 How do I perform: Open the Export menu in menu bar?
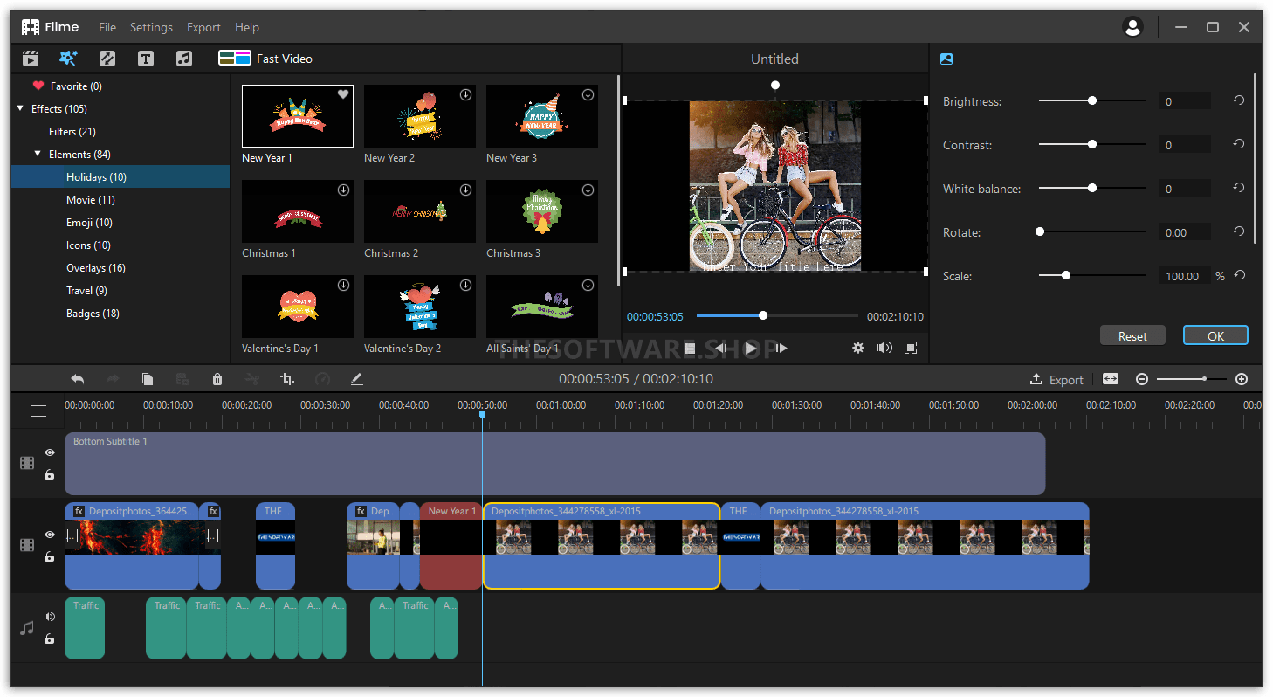(x=203, y=27)
